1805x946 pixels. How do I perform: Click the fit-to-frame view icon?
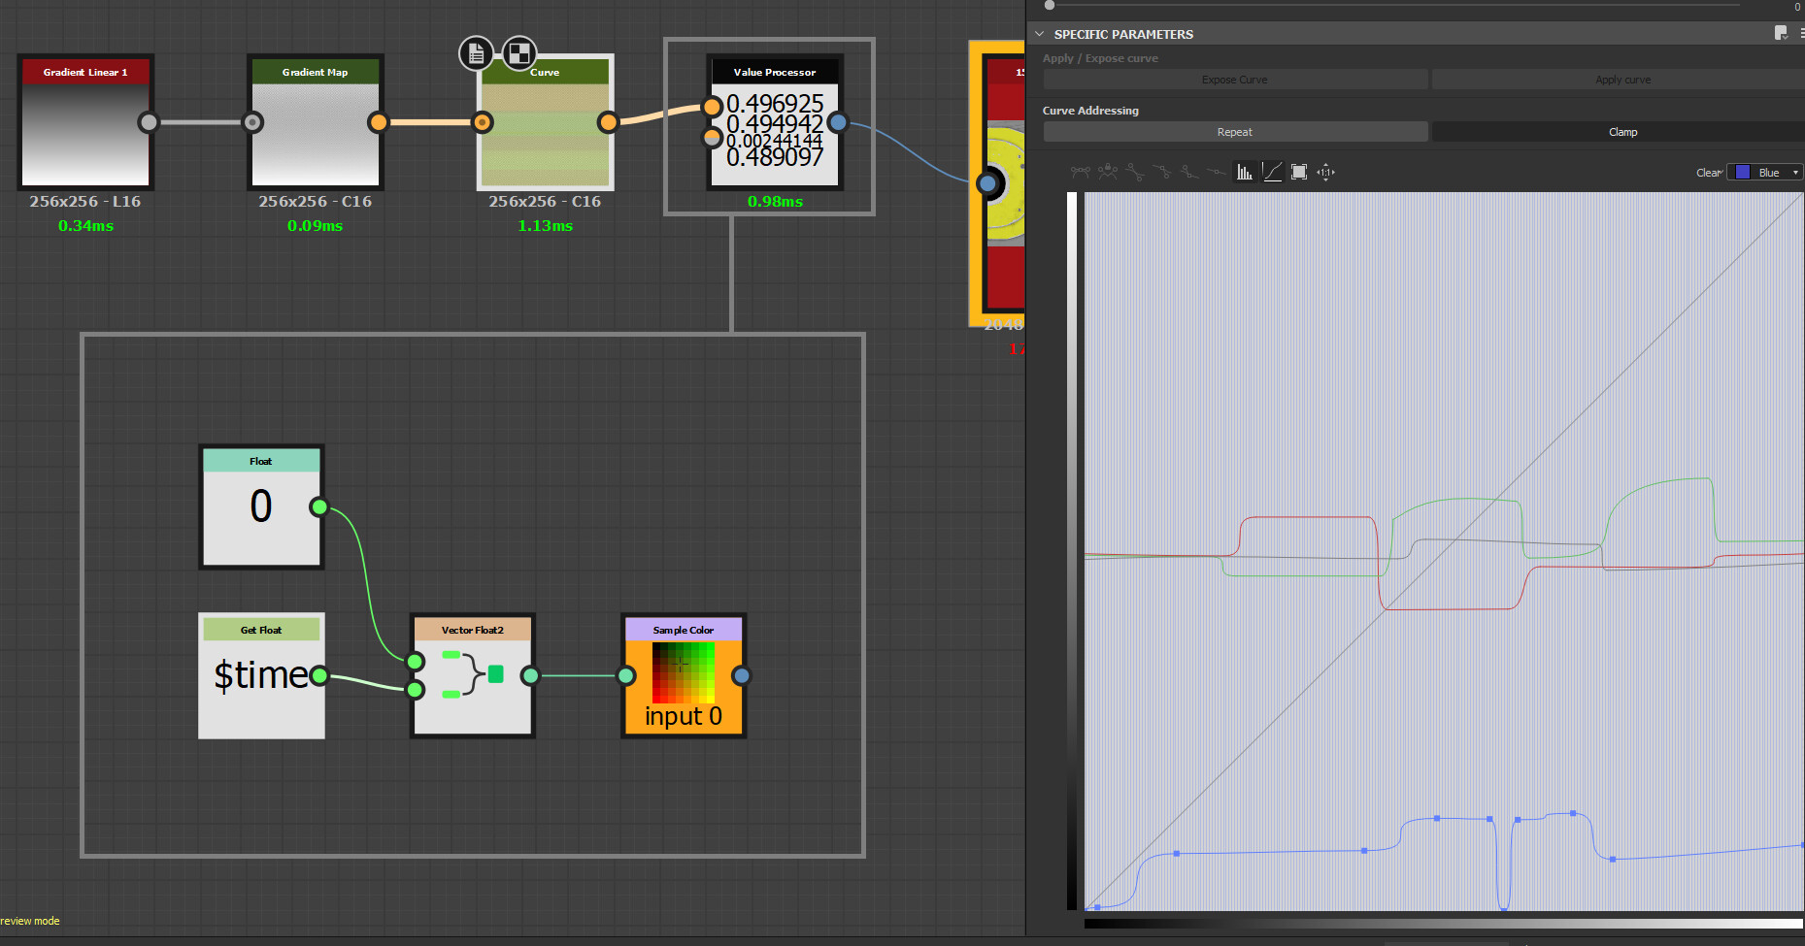click(x=1299, y=173)
